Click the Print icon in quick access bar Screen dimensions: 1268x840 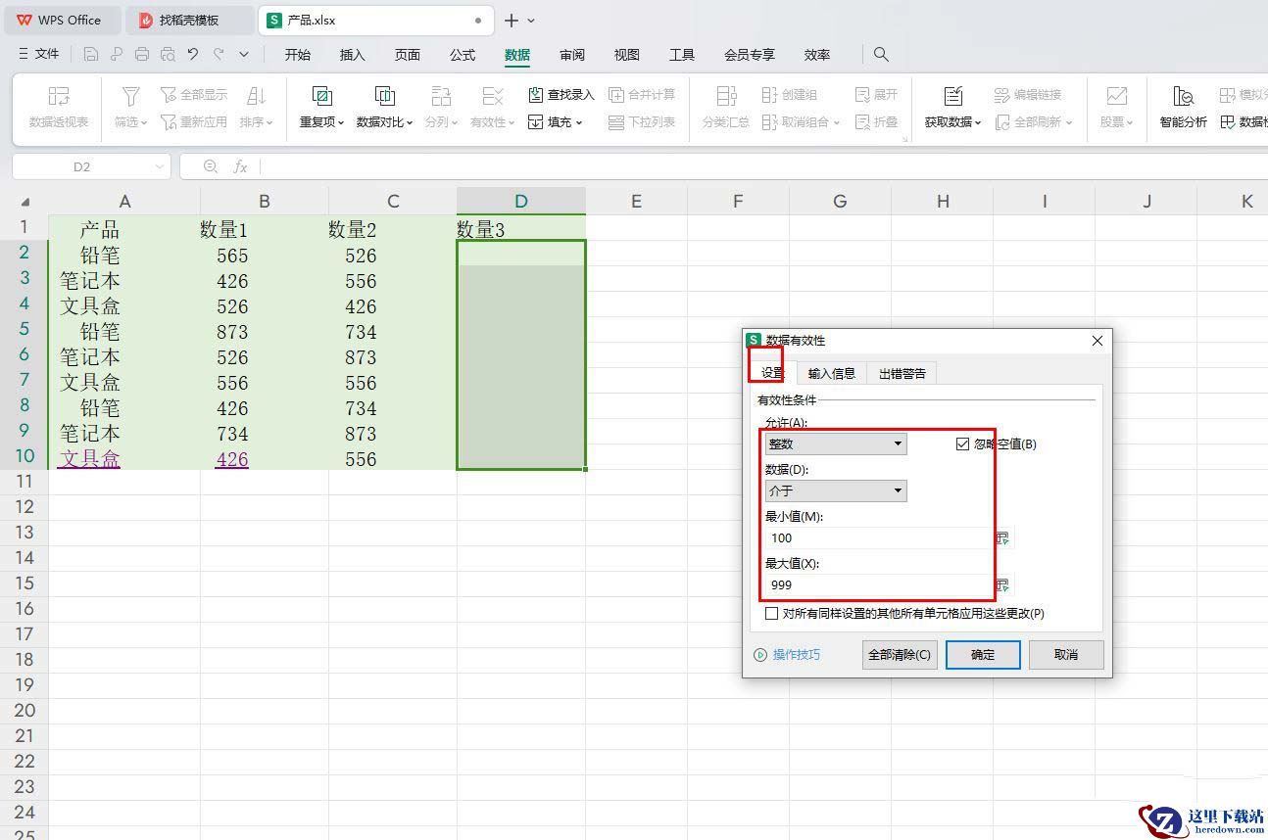(x=142, y=55)
